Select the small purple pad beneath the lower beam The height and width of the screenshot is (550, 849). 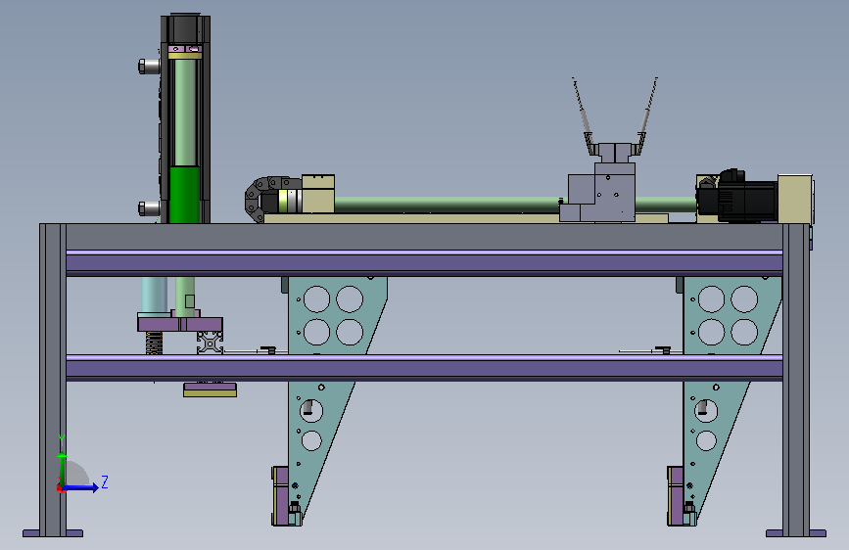click(x=211, y=389)
